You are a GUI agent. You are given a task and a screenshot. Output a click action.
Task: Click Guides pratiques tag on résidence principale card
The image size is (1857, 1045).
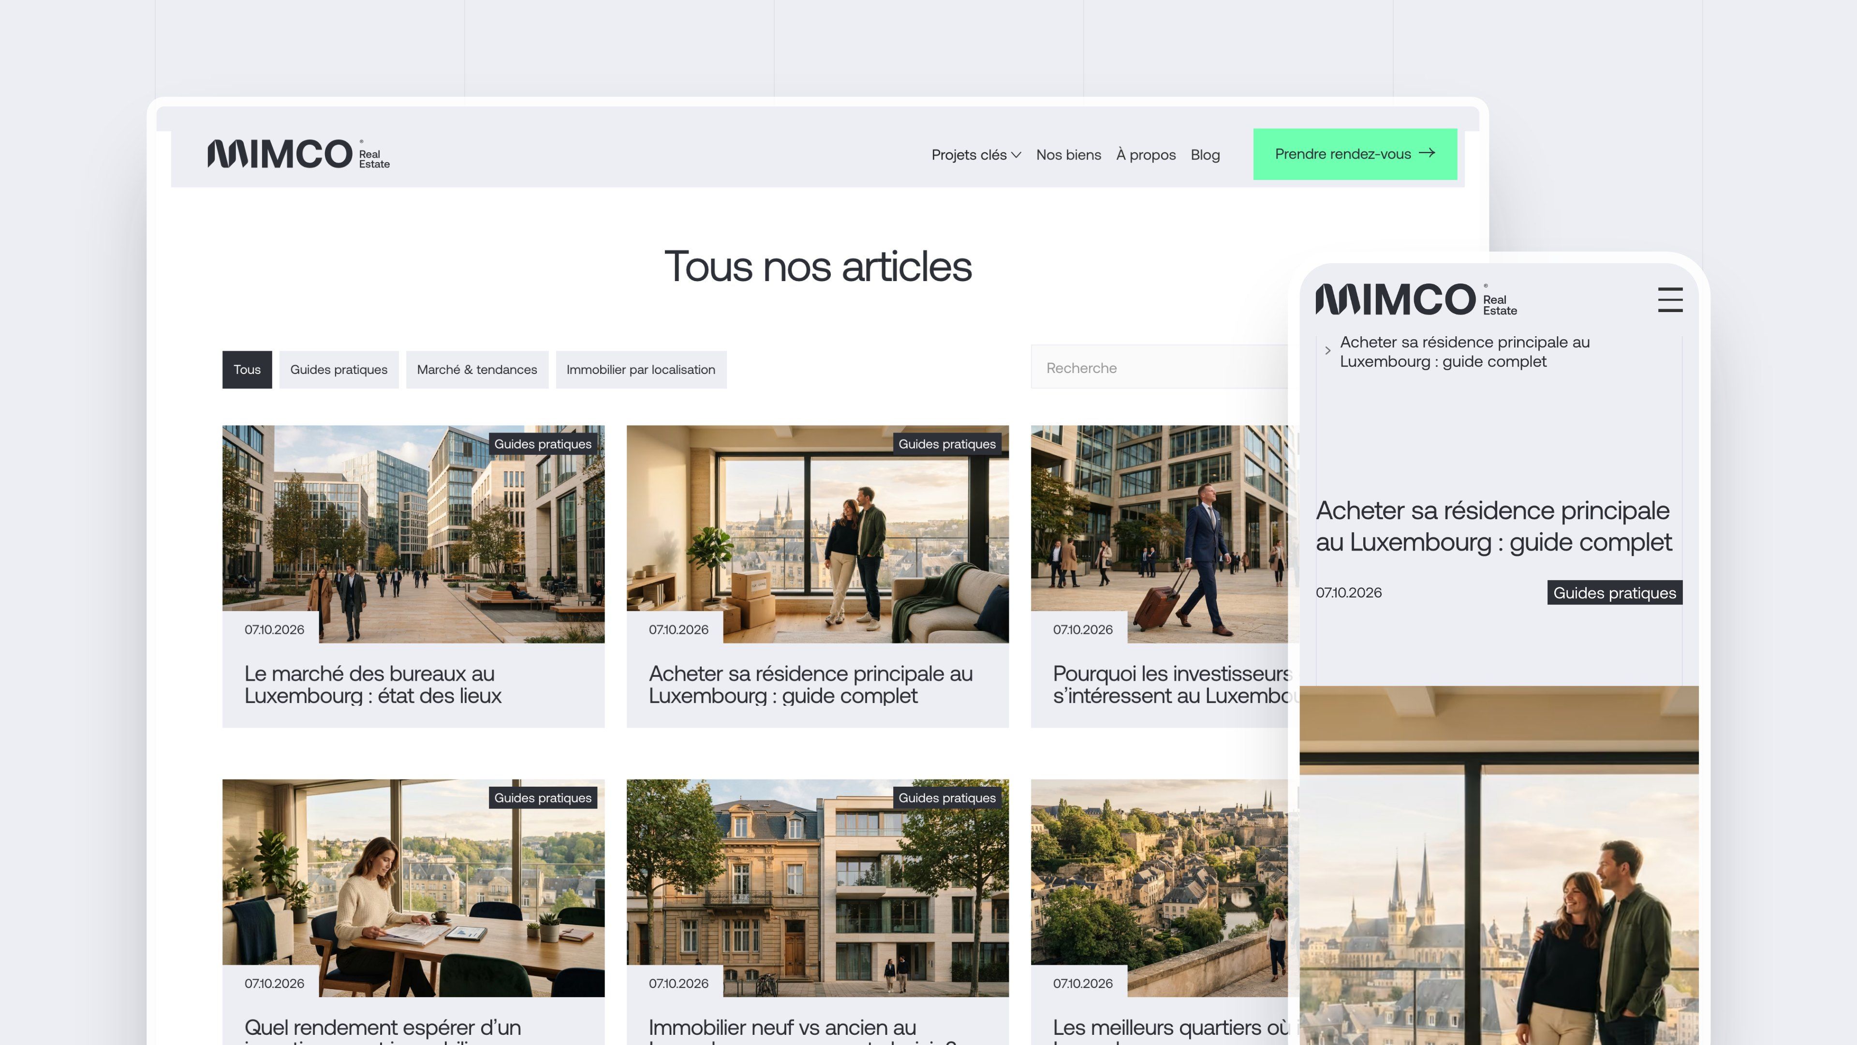946,444
